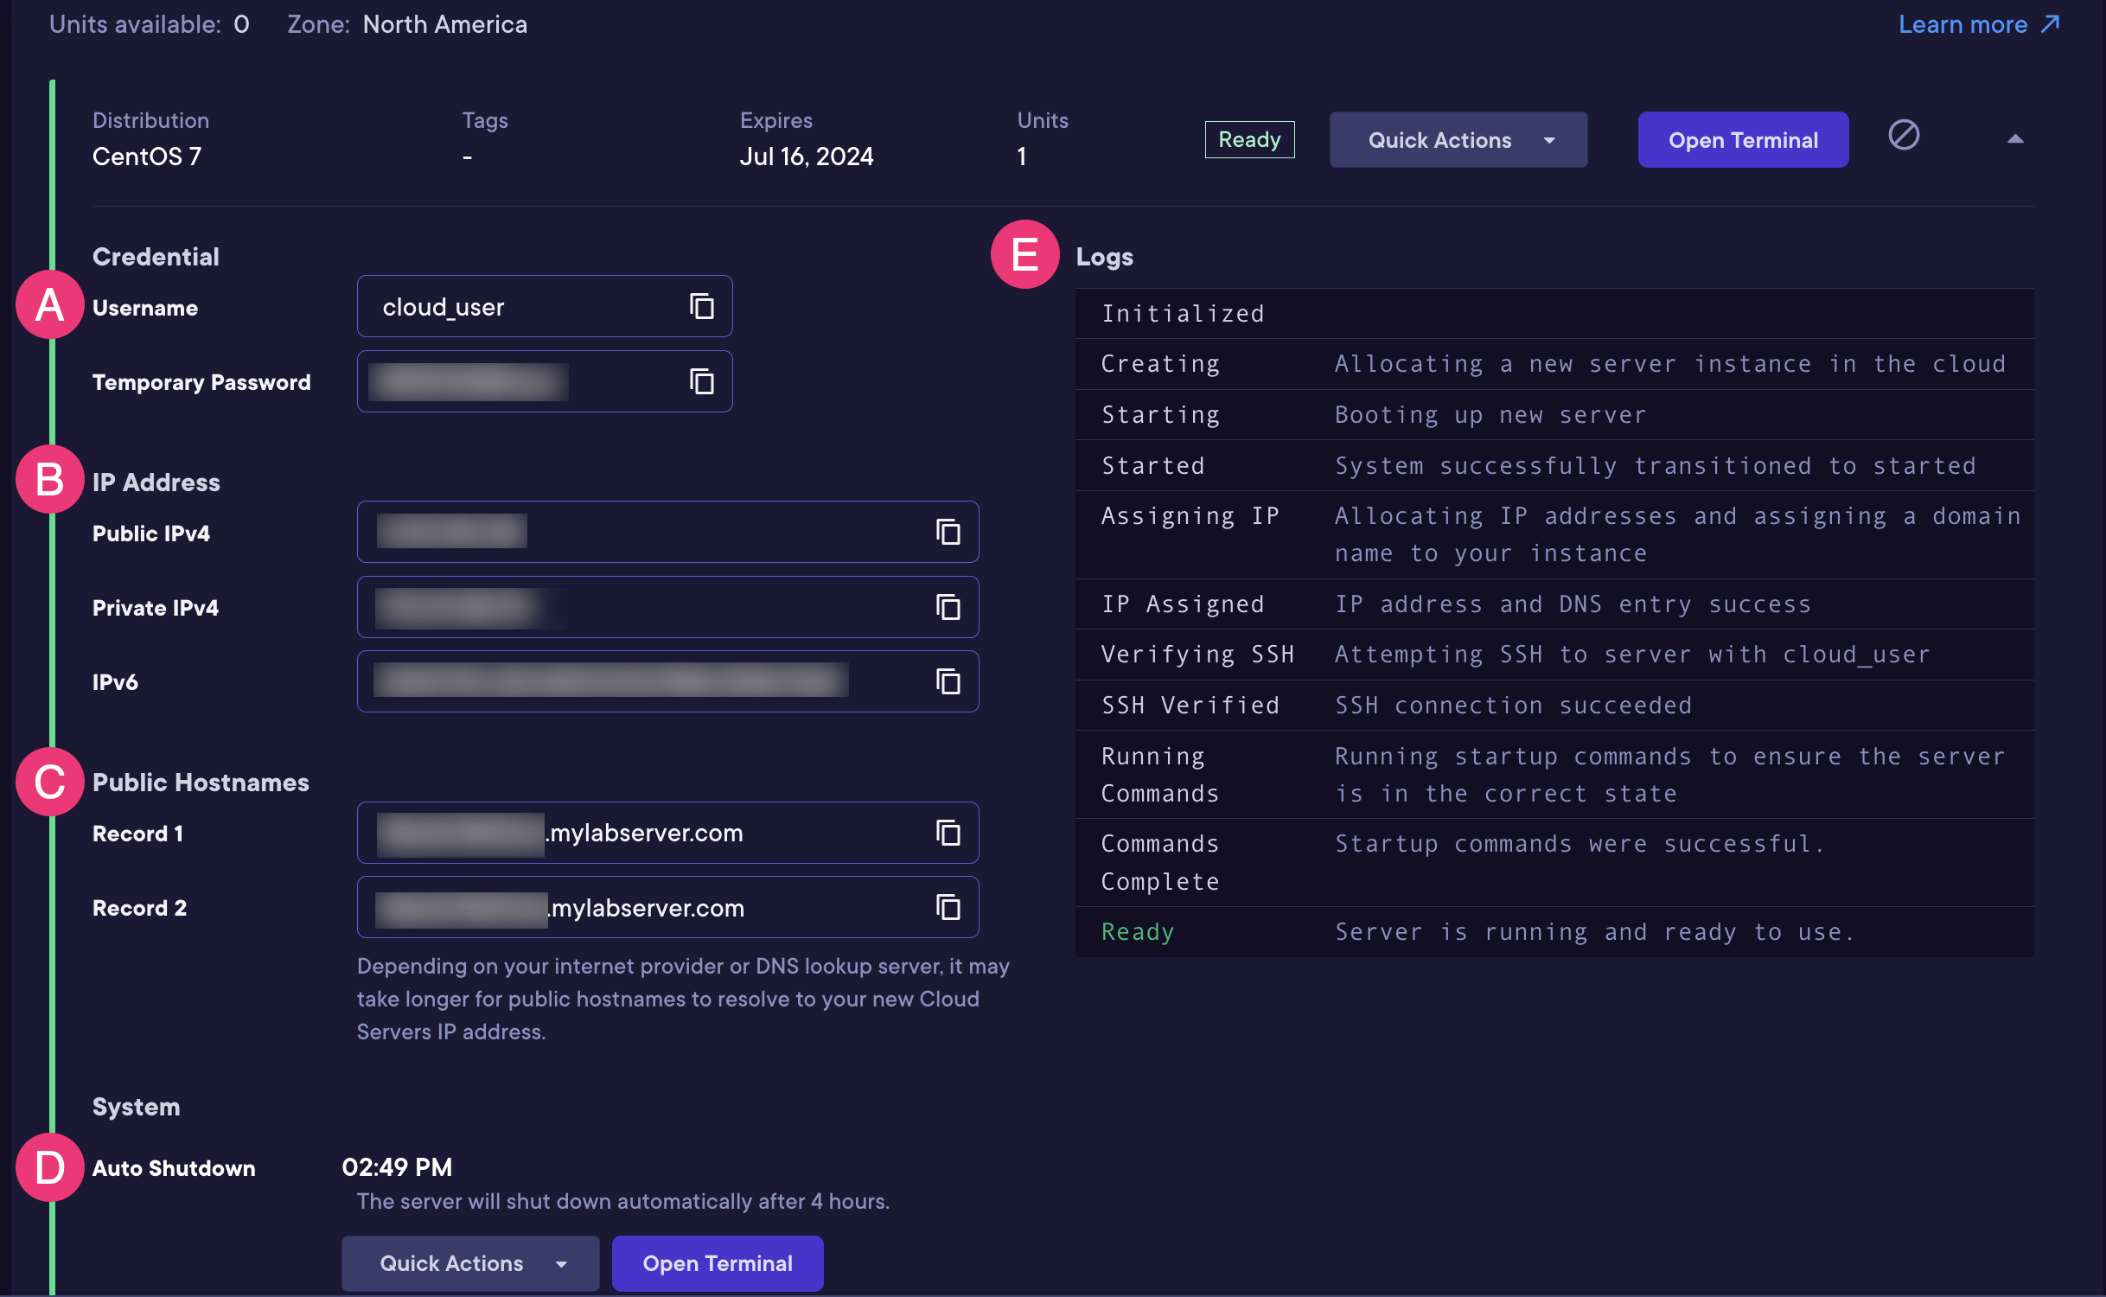This screenshot has width=2106, height=1297.
Task: Click the Ready status badge
Action: point(1249,139)
